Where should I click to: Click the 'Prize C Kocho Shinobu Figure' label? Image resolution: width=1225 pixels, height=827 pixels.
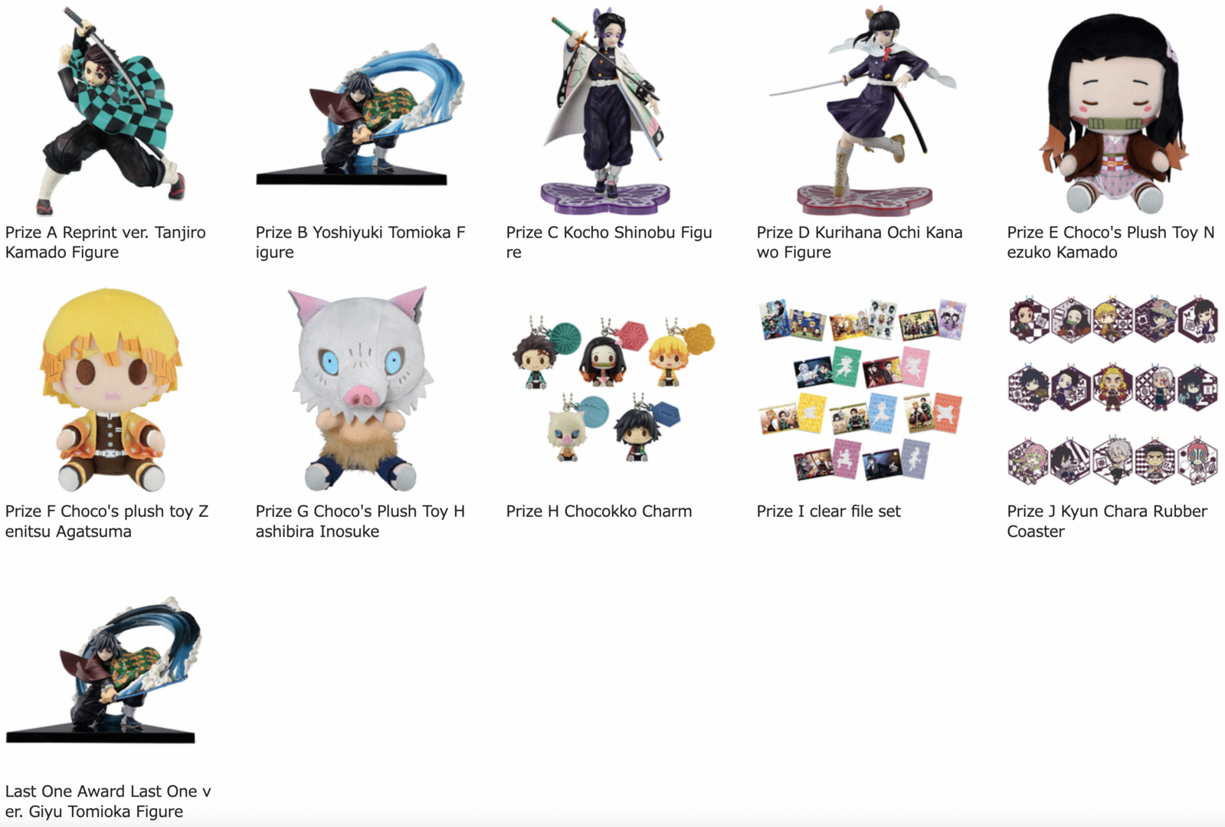pos(609,242)
